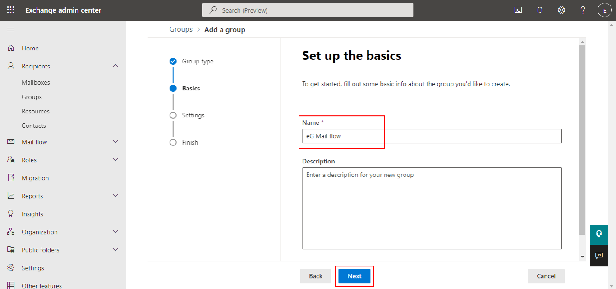This screenshot has width=616, height=289.
Task: Open the account avatar E
Action: pos(604,10)
